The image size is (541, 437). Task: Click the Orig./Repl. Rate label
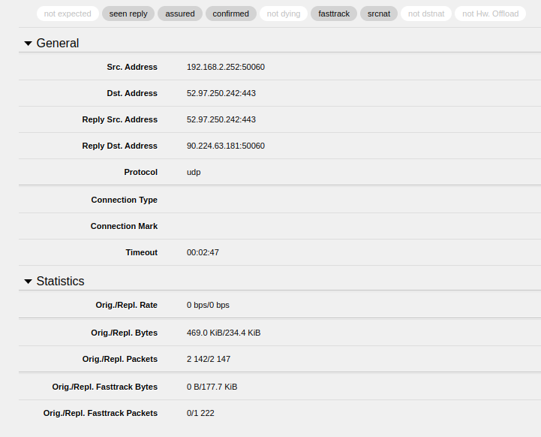pos(127,305)
